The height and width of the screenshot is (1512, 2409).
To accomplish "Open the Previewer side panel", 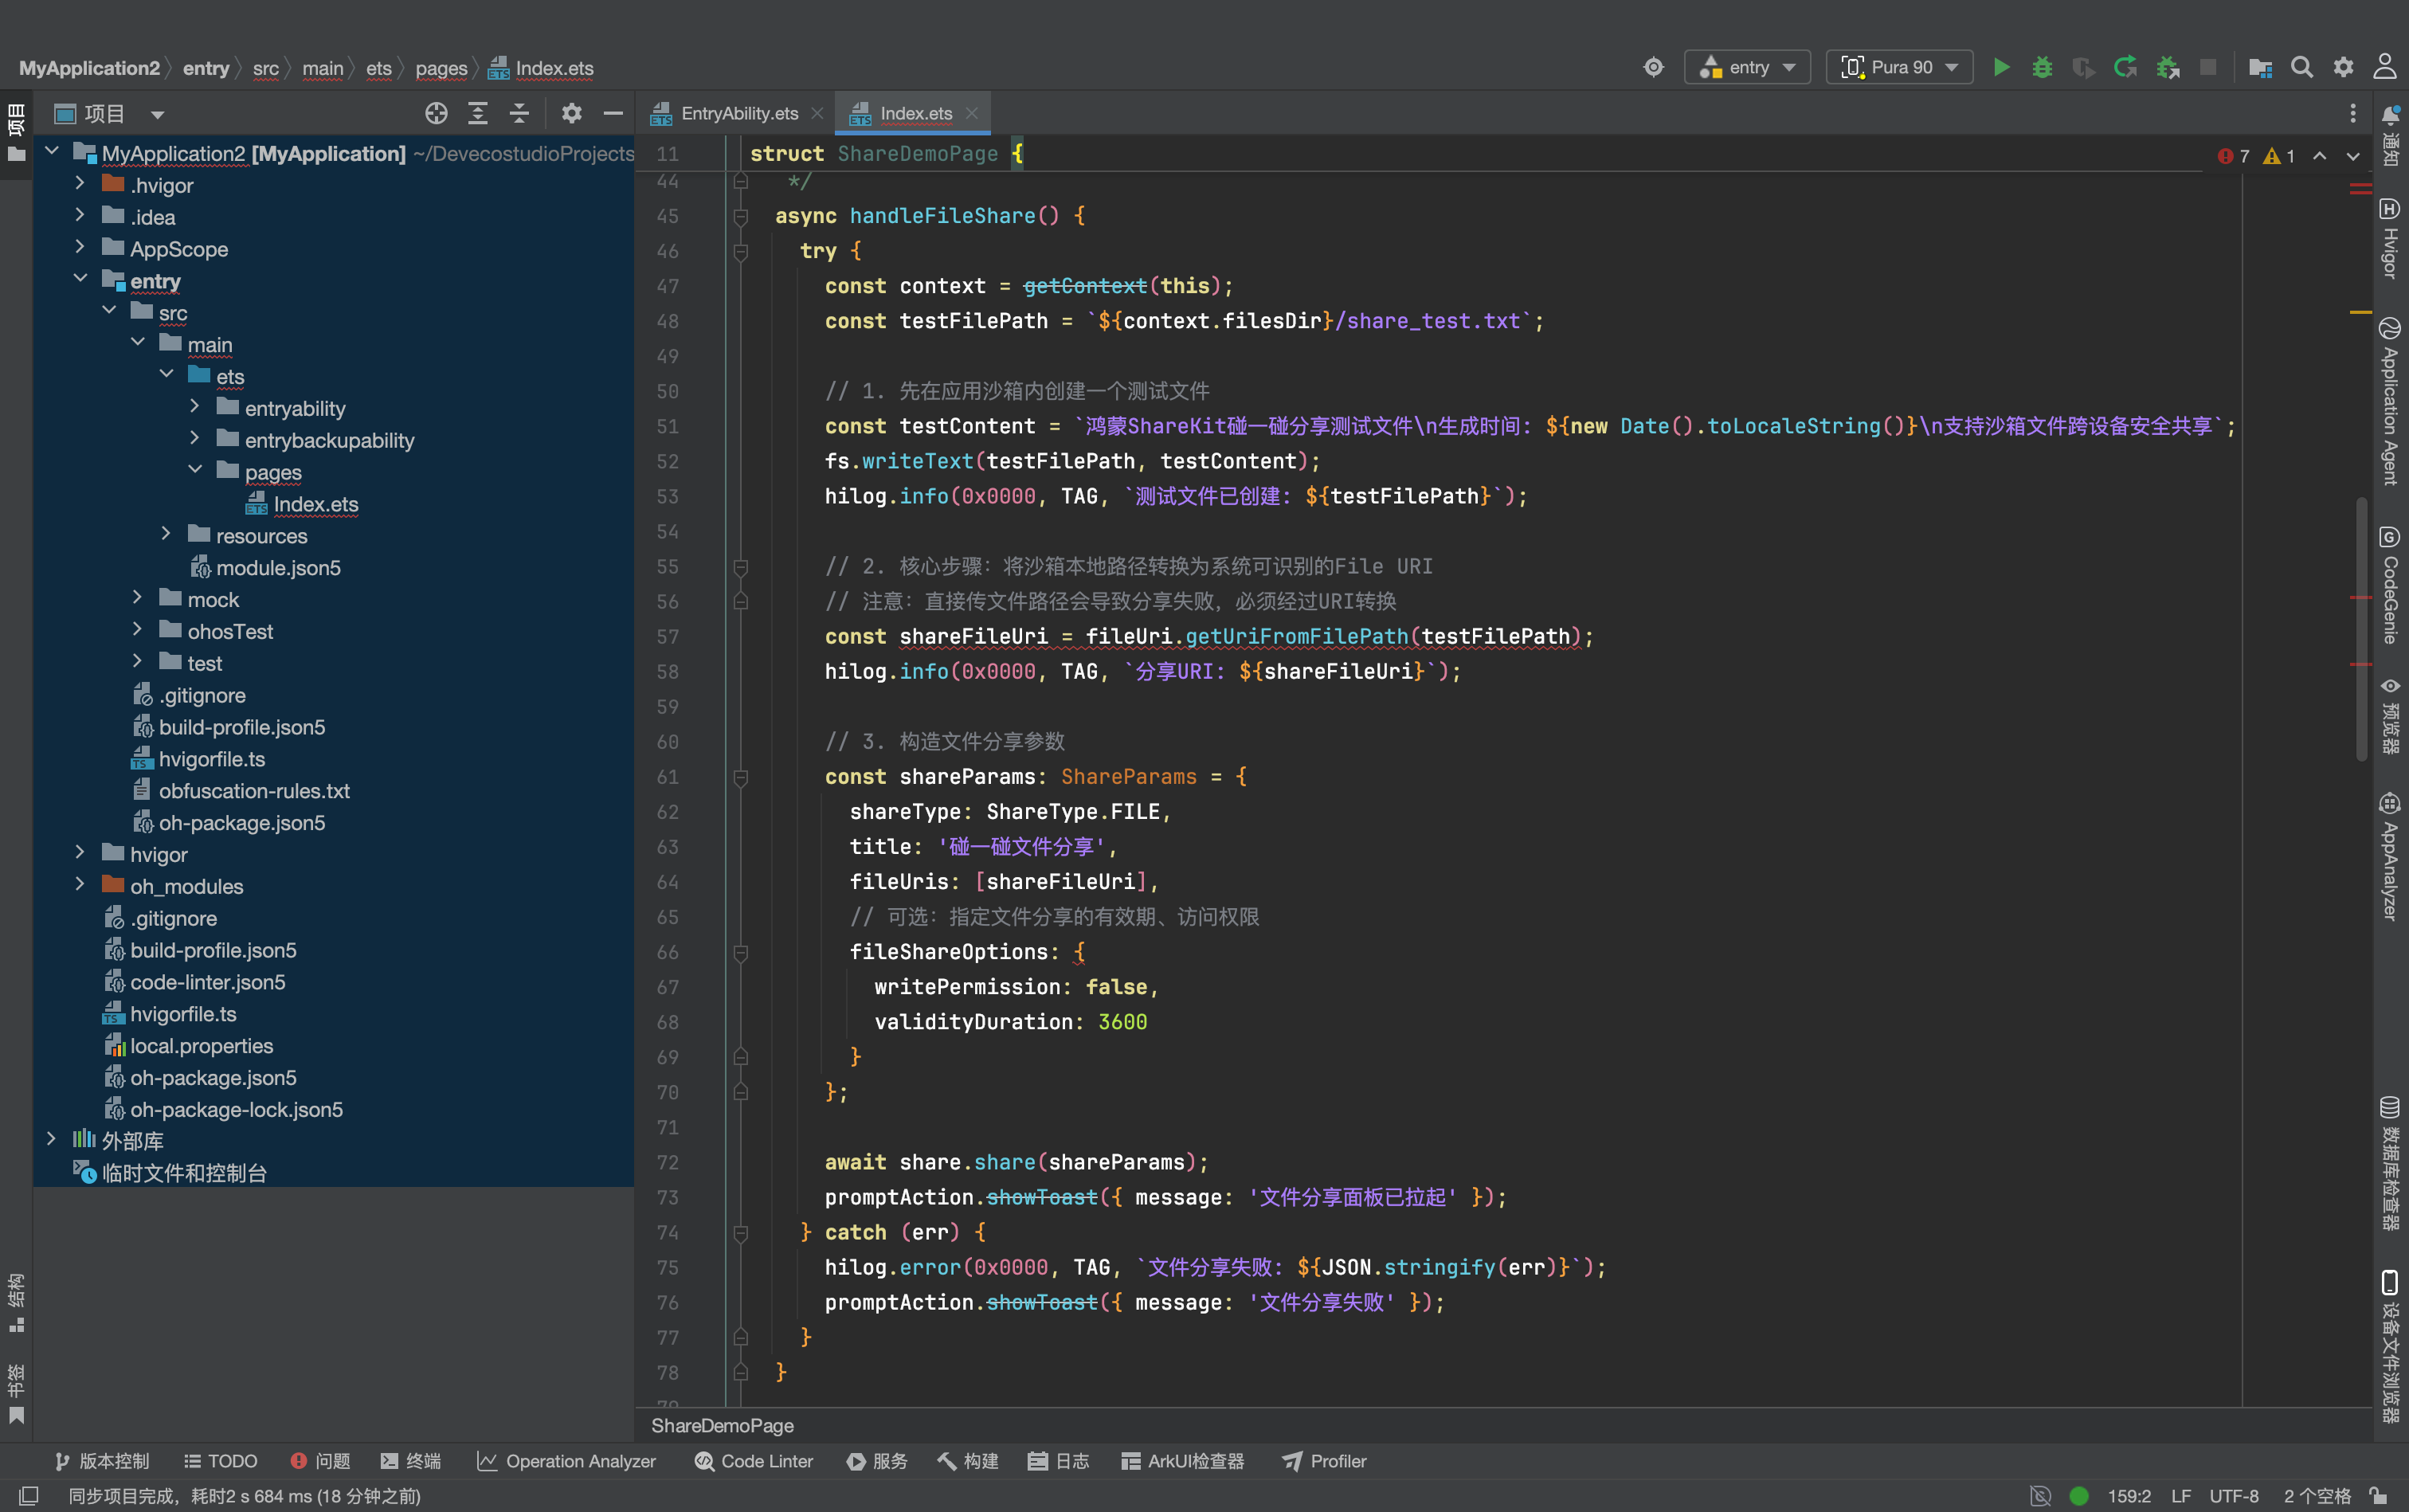I will point(2390,715).
